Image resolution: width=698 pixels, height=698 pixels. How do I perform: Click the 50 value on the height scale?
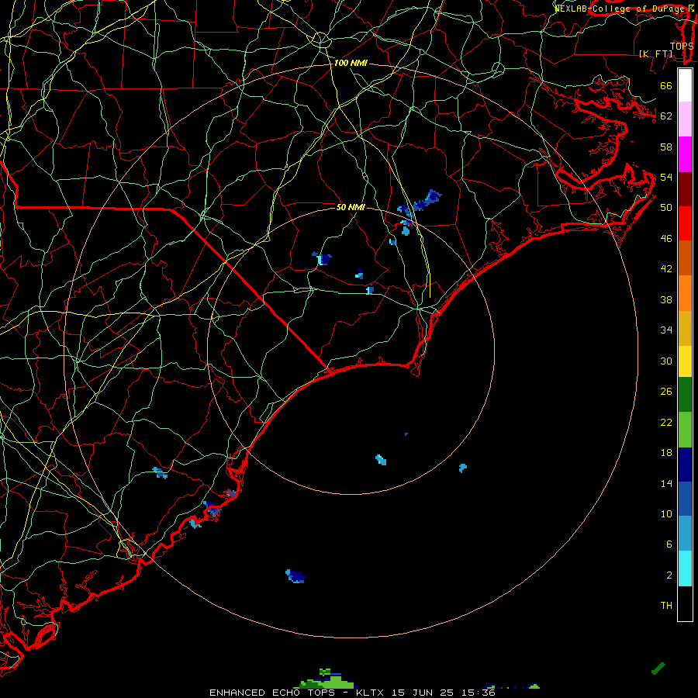tap(666, 207)
